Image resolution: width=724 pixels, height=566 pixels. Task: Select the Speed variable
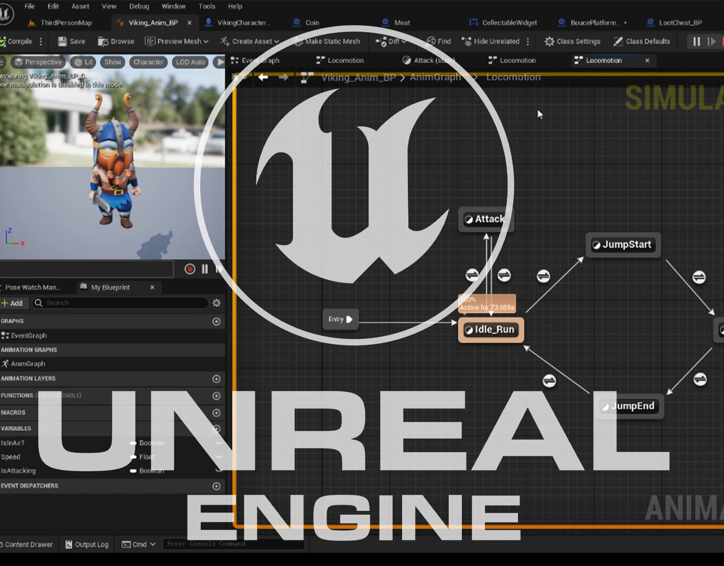[x=10, y=457]
